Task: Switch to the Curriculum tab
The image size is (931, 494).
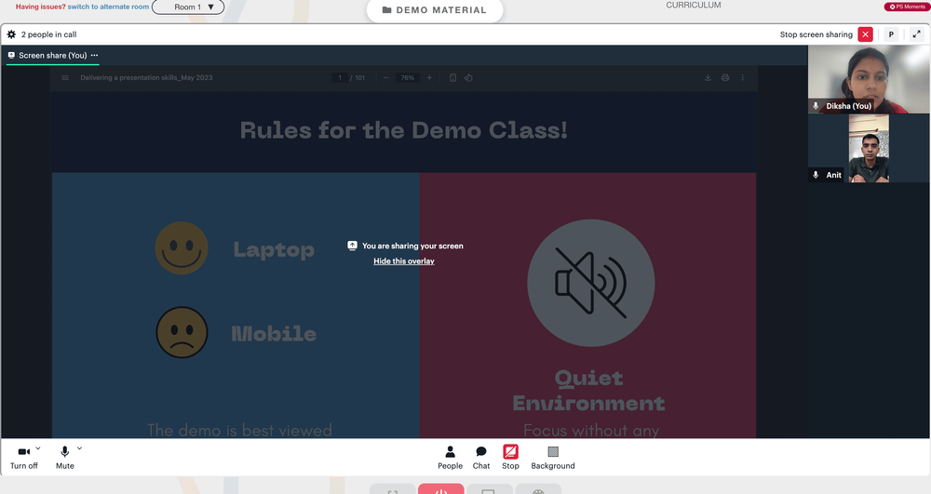Action: pyautogui.click(x=693, y=5)
